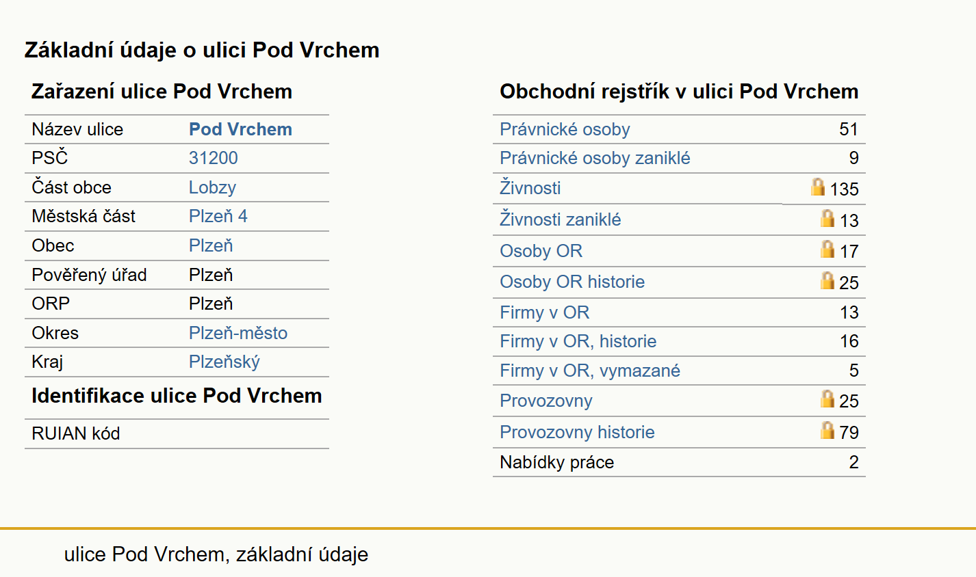
Task: Click the lock icon beside Provozovny count
Action: click(827, 399)
